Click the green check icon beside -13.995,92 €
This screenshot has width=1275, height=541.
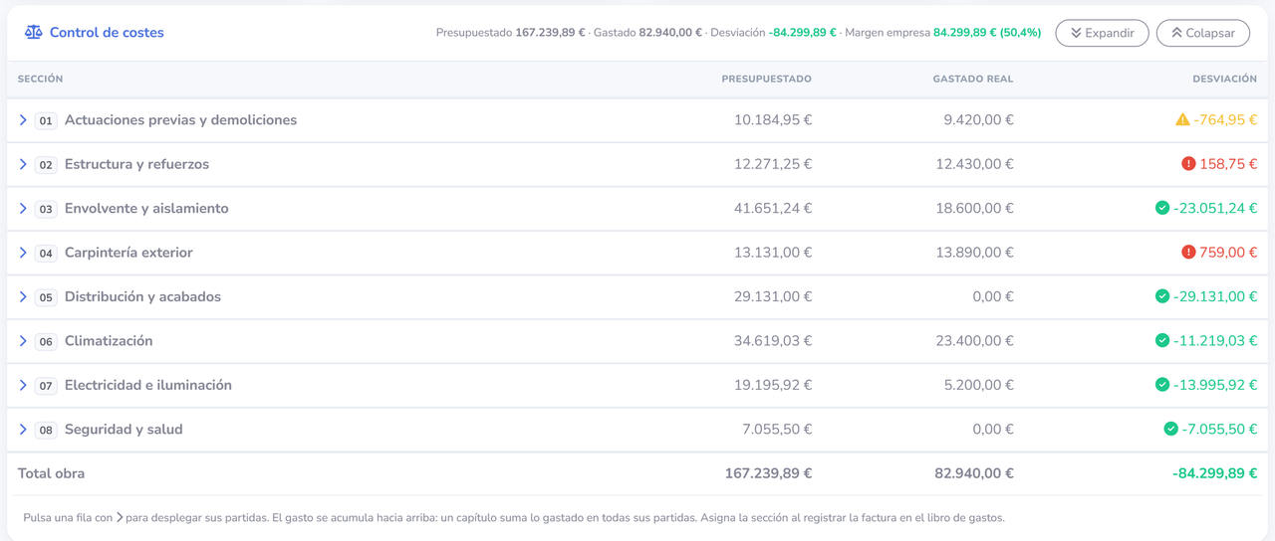1162,385
